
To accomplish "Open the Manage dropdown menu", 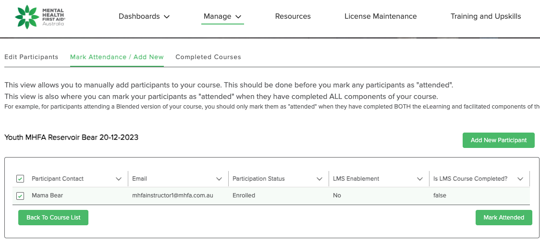I will [x=222, y=16].
